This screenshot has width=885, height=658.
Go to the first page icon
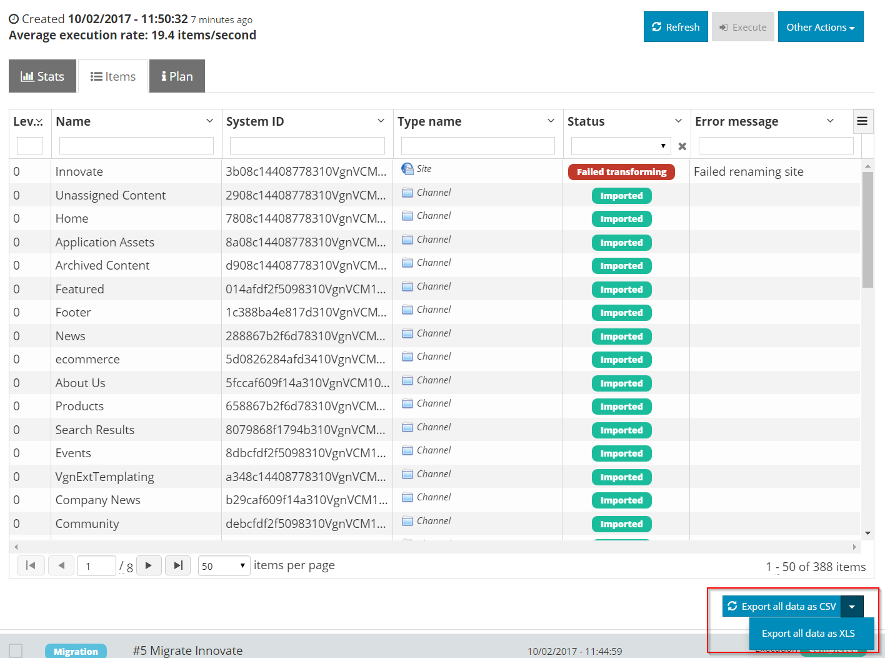pos(31,565)
